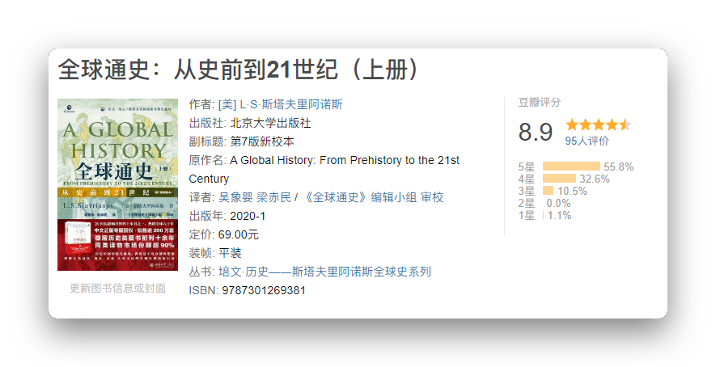Click subtitle text 第7版新校本

[262, 142]
